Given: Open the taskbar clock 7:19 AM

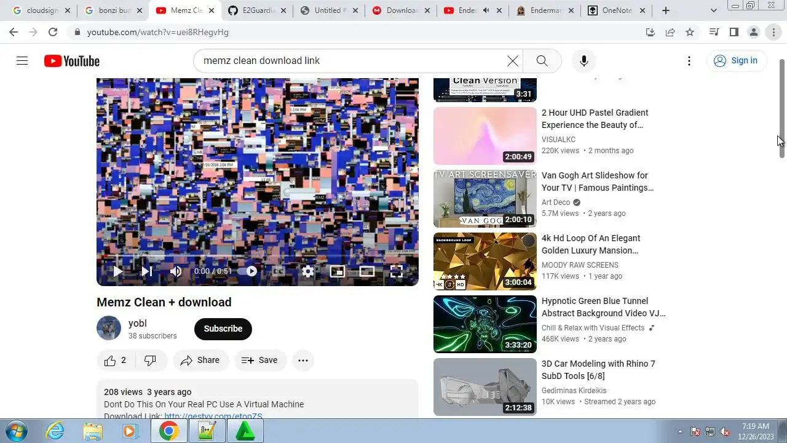Looking at the screenshot, I should point(756,431).
